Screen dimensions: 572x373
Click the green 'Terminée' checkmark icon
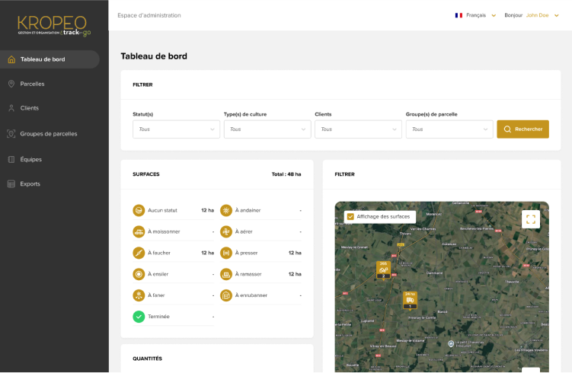click(139, 317)
